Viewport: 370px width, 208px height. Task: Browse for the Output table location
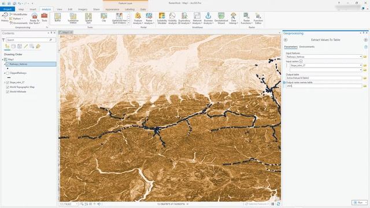(365, 78)
